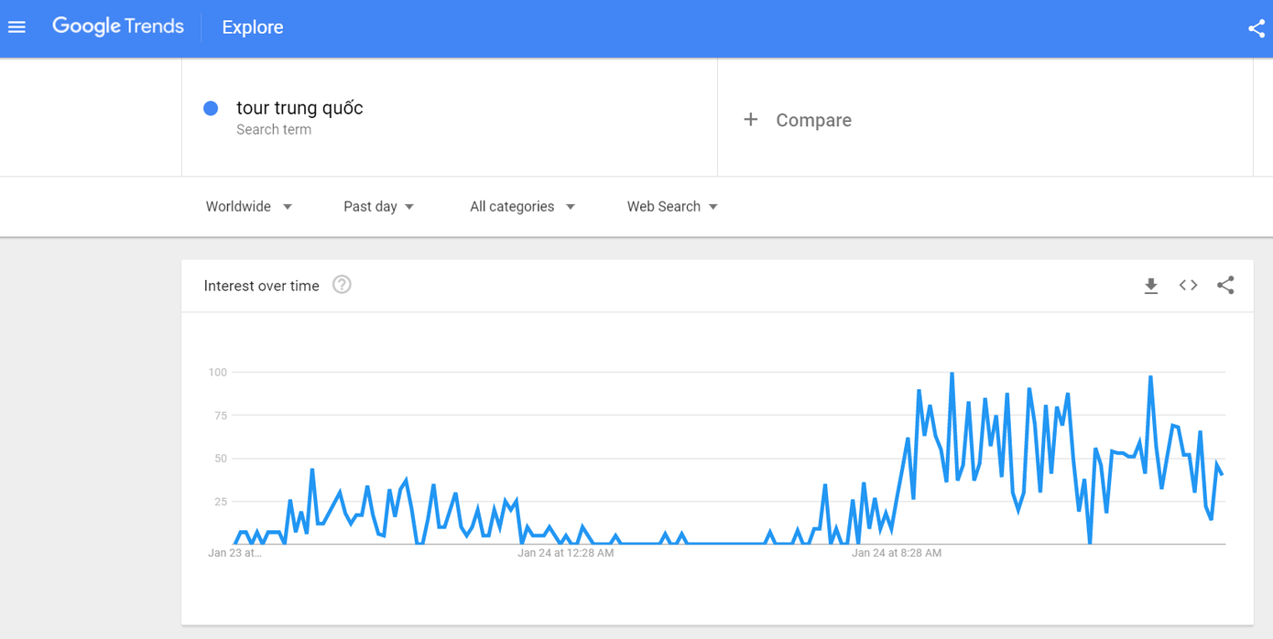The width and height of the screenshot is (1273, 639).
Task: Click the plus icon beside Compare
Action: 750,120
